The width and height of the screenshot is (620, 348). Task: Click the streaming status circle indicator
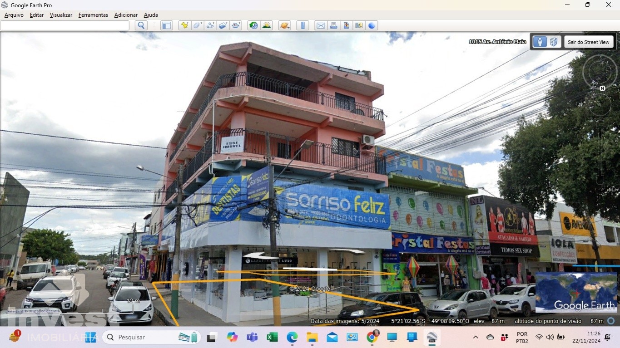[x=611, y=321]
